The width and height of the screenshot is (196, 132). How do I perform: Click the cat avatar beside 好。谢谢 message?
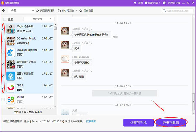click(65, 73)
